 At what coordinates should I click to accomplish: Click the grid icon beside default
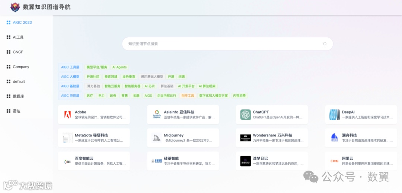point(9,82)
